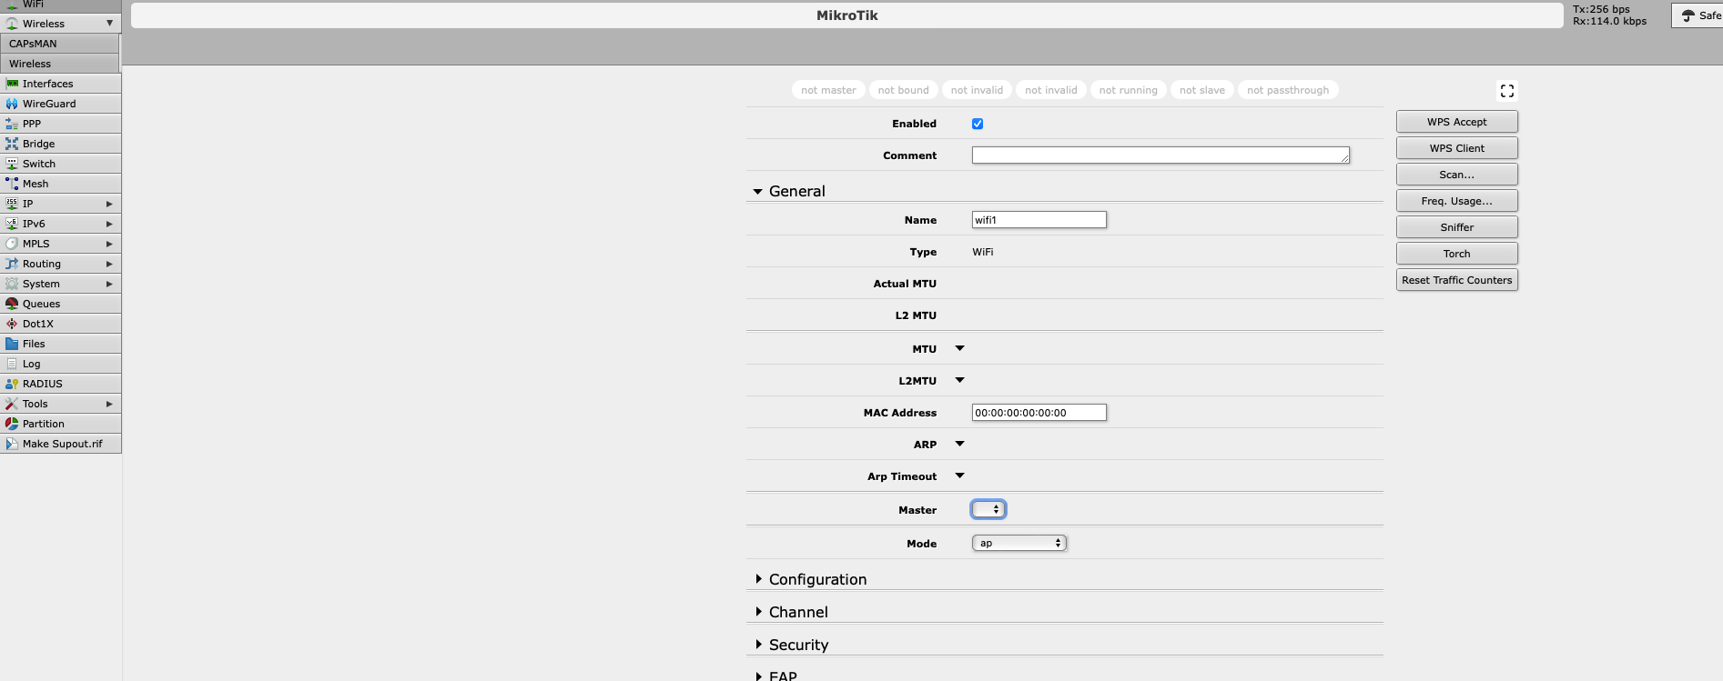
Task: Click the Torch button
Action: point(1456,254)
